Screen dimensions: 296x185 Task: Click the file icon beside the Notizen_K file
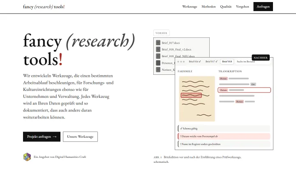158,69
